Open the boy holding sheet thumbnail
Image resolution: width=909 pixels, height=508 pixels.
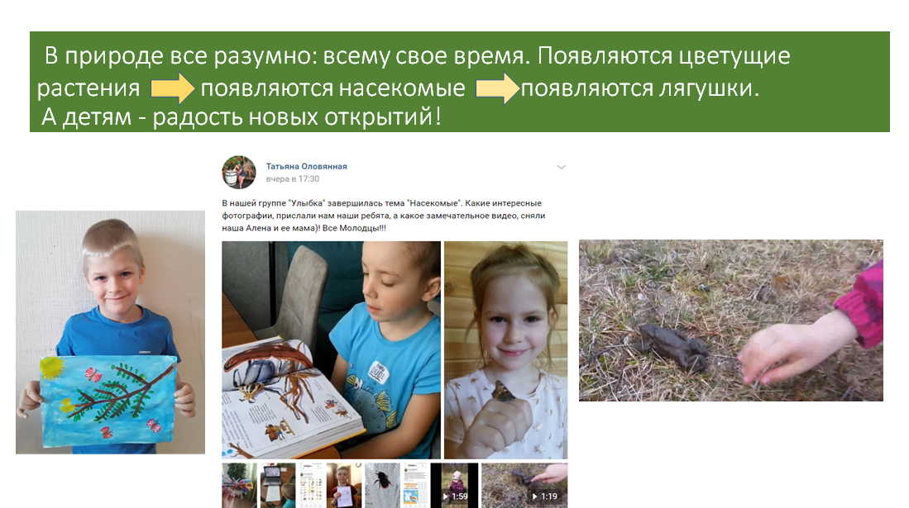click(344, 486)
